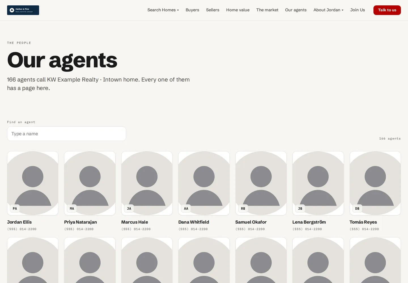Open Jordan Ellis's profile photo
The image size is (408, 283).
[x=33, y=183]
